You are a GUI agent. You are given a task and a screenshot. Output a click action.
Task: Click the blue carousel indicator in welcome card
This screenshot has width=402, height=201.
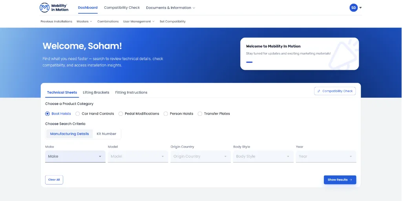pyautogui.click(x=249, y=62)
